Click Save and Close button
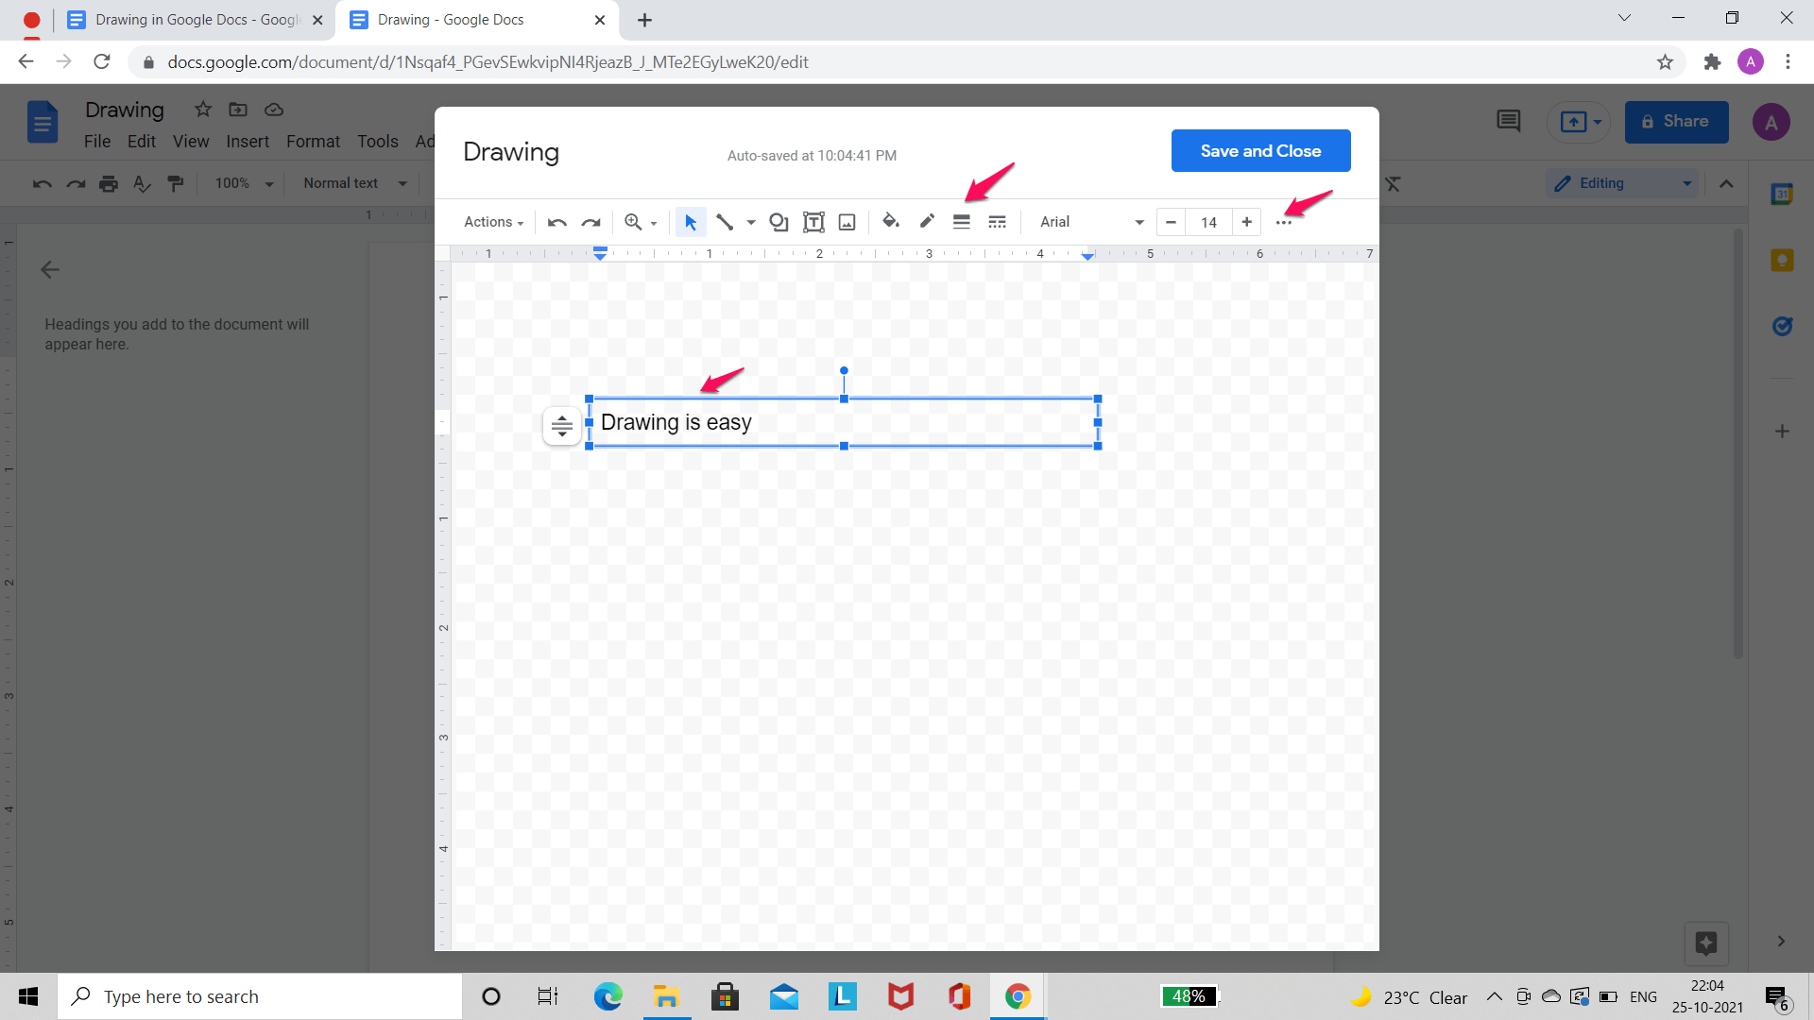 click(x=1261, y=149)
